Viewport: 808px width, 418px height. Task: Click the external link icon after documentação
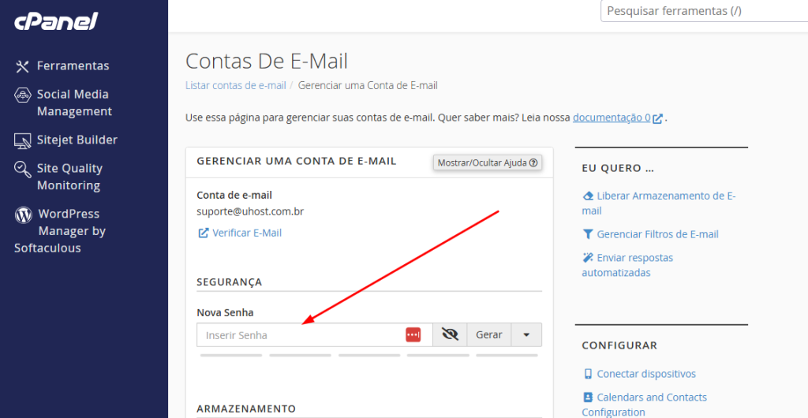tap(657, 118)
